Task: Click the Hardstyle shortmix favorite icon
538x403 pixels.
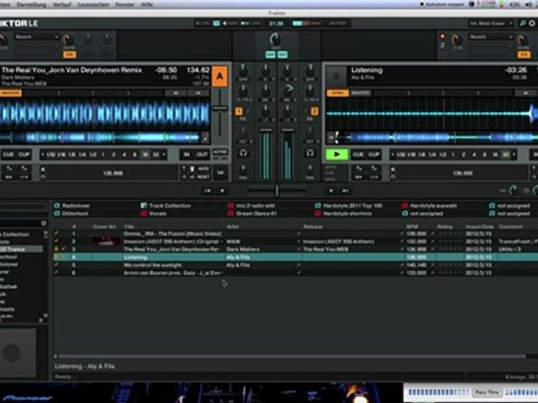Action: [x=318, y=213]
